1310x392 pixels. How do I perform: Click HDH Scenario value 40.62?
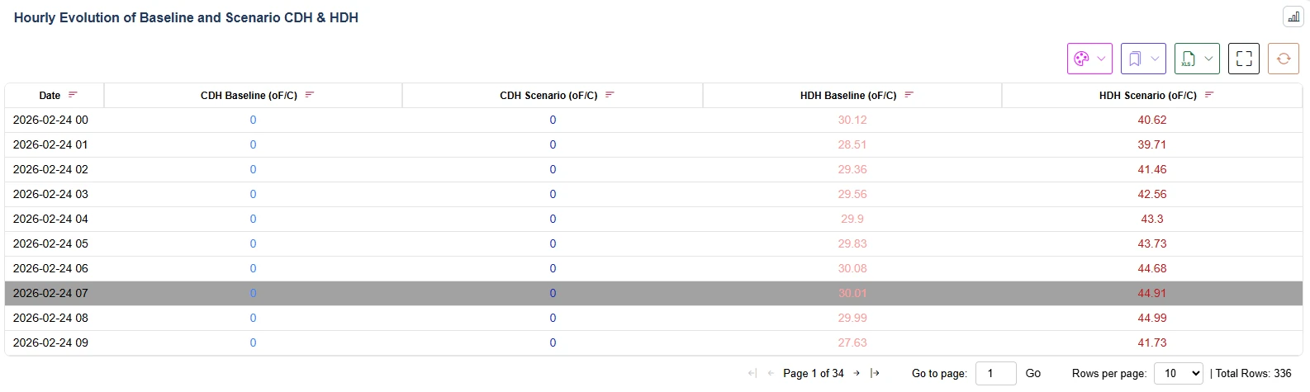(1152, 120)
